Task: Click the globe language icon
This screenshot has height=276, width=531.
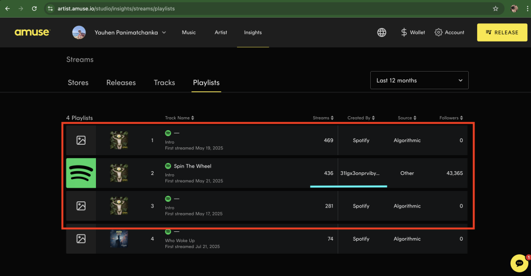Action: pos(382,33)
